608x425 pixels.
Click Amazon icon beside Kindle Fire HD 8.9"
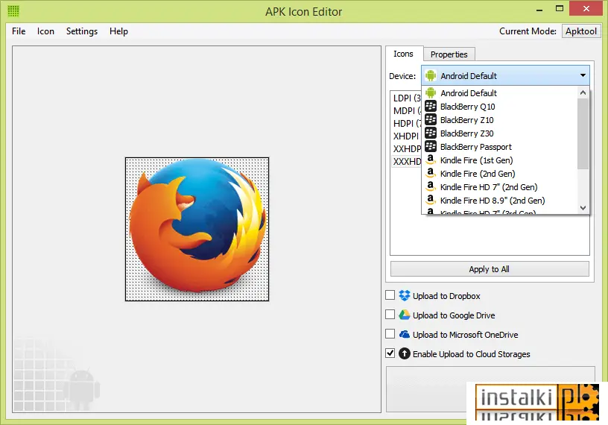[431, 200]
